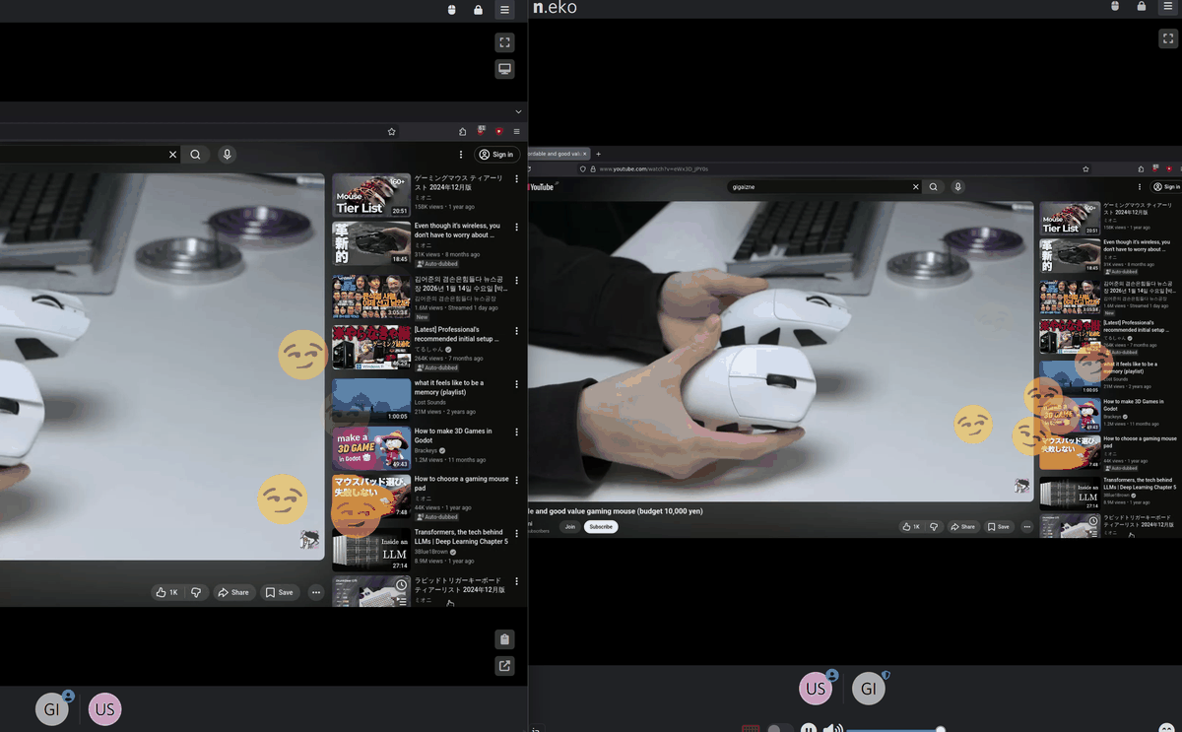1182x732 pixels.
Task: Open the emoji picker smiley icon
Action: pos(1167,729)
